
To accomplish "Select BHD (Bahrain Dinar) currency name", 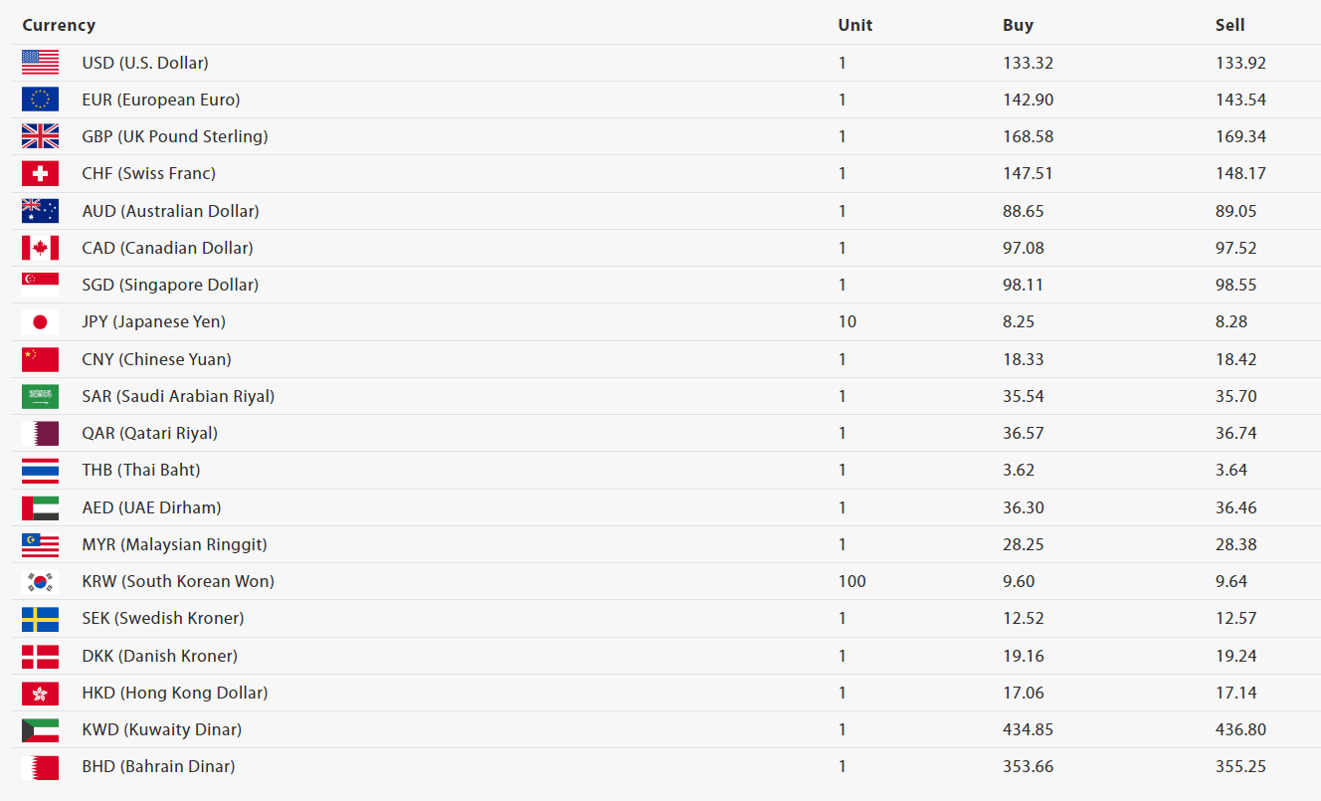I will coord(158,766).
